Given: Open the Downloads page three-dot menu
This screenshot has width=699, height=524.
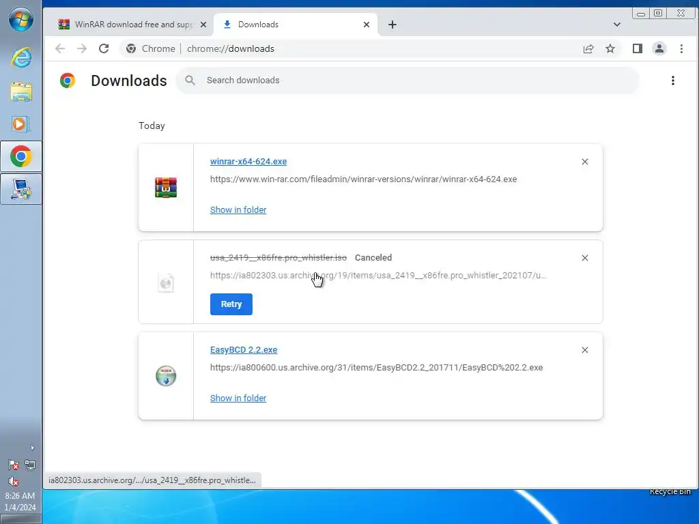Looking at the screenshot, I should 672,81.
